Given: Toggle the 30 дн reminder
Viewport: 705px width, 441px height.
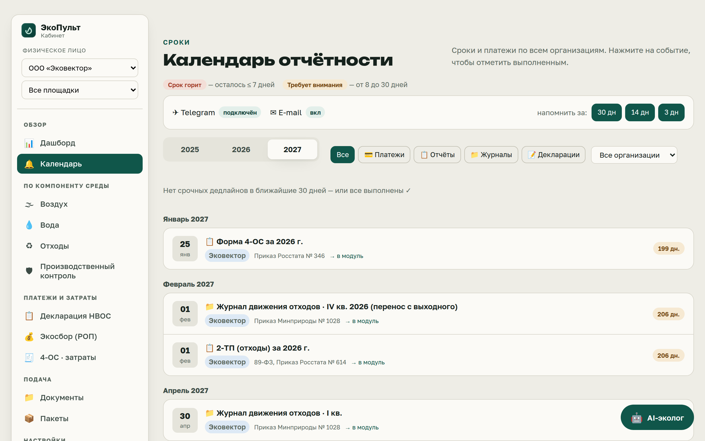Looking at the screenshot, I should coord(606,112).
